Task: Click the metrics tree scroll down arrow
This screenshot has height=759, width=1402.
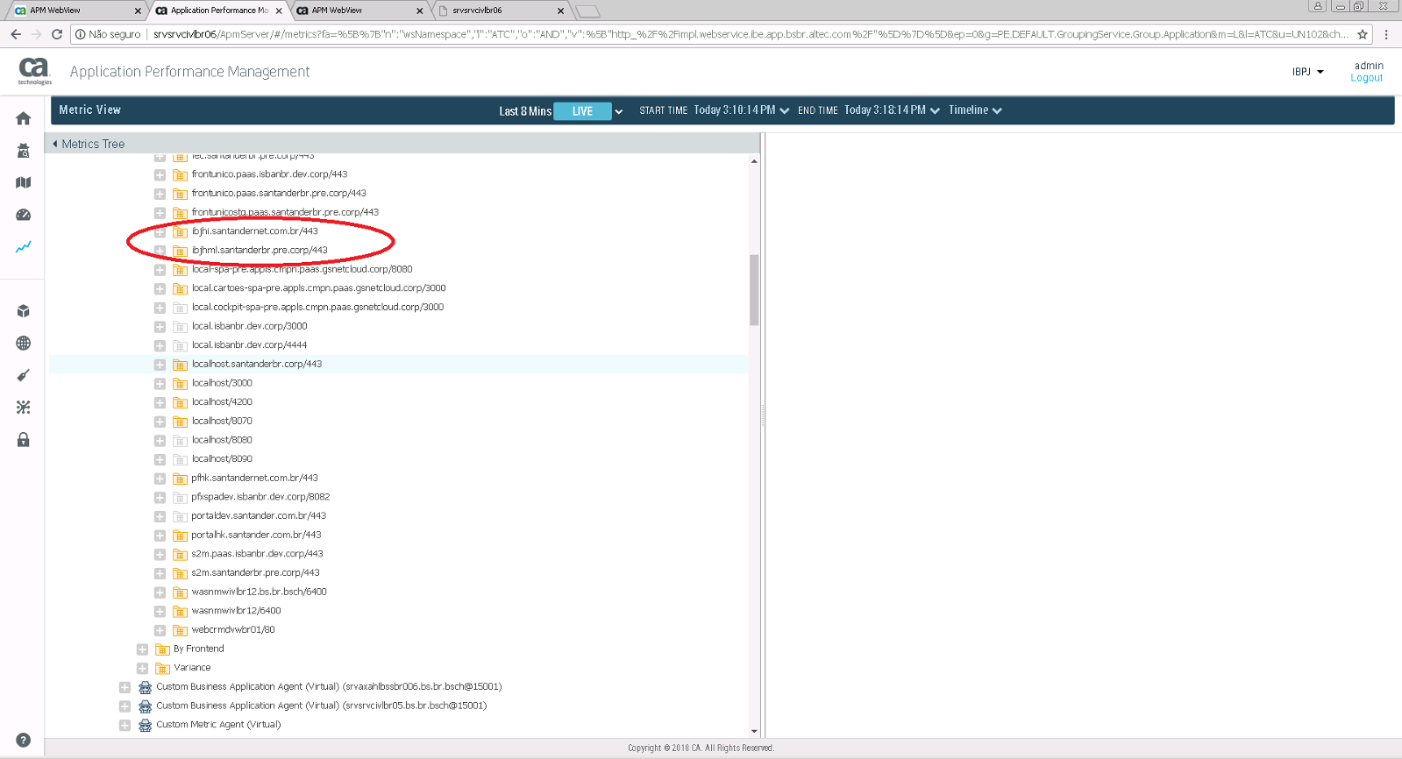Action: coord(754,732)
